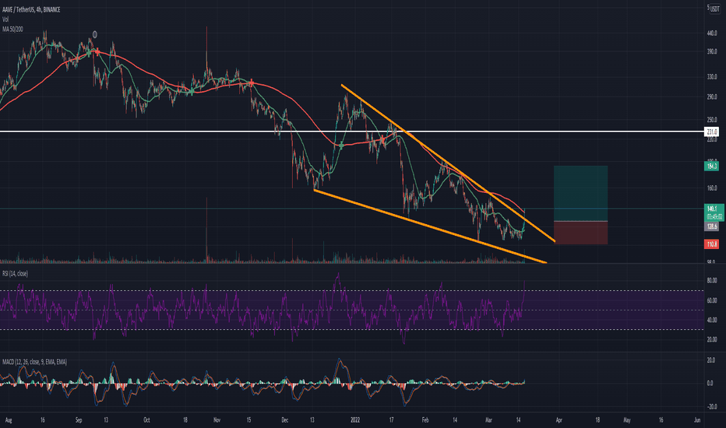This screenshot has width=726, height=428.
Task: Click the red cross marker near Nov 15
Action: click(x=252, y=83)
